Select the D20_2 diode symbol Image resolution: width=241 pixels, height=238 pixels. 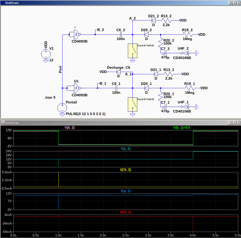click(x=146, y=35)
